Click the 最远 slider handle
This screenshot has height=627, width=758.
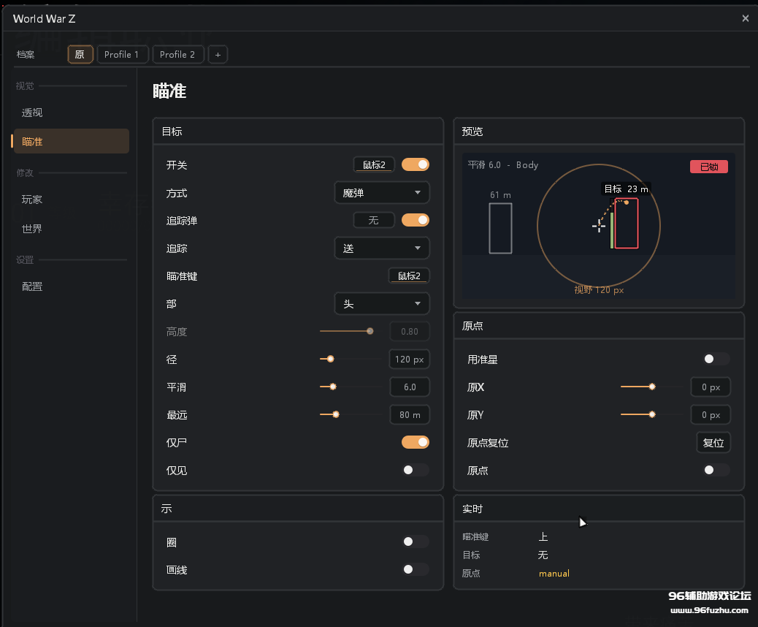tap(336, 414)
